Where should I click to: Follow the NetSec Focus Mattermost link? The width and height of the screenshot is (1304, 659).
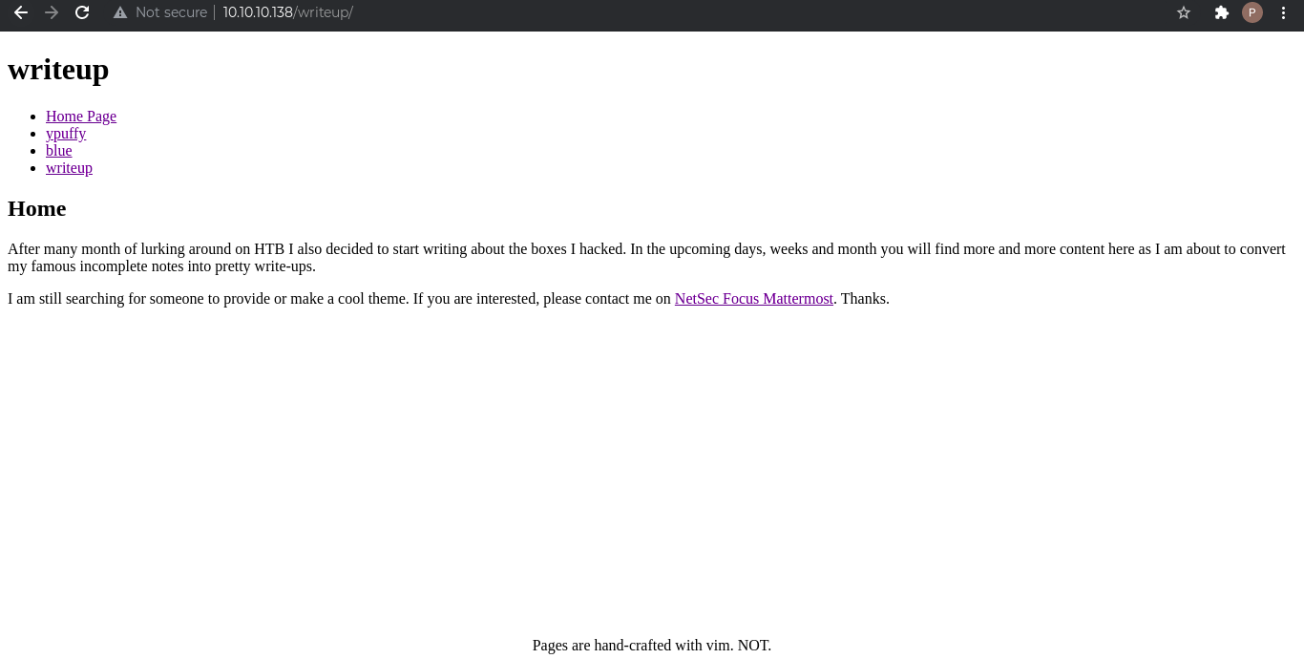(754, 299)
